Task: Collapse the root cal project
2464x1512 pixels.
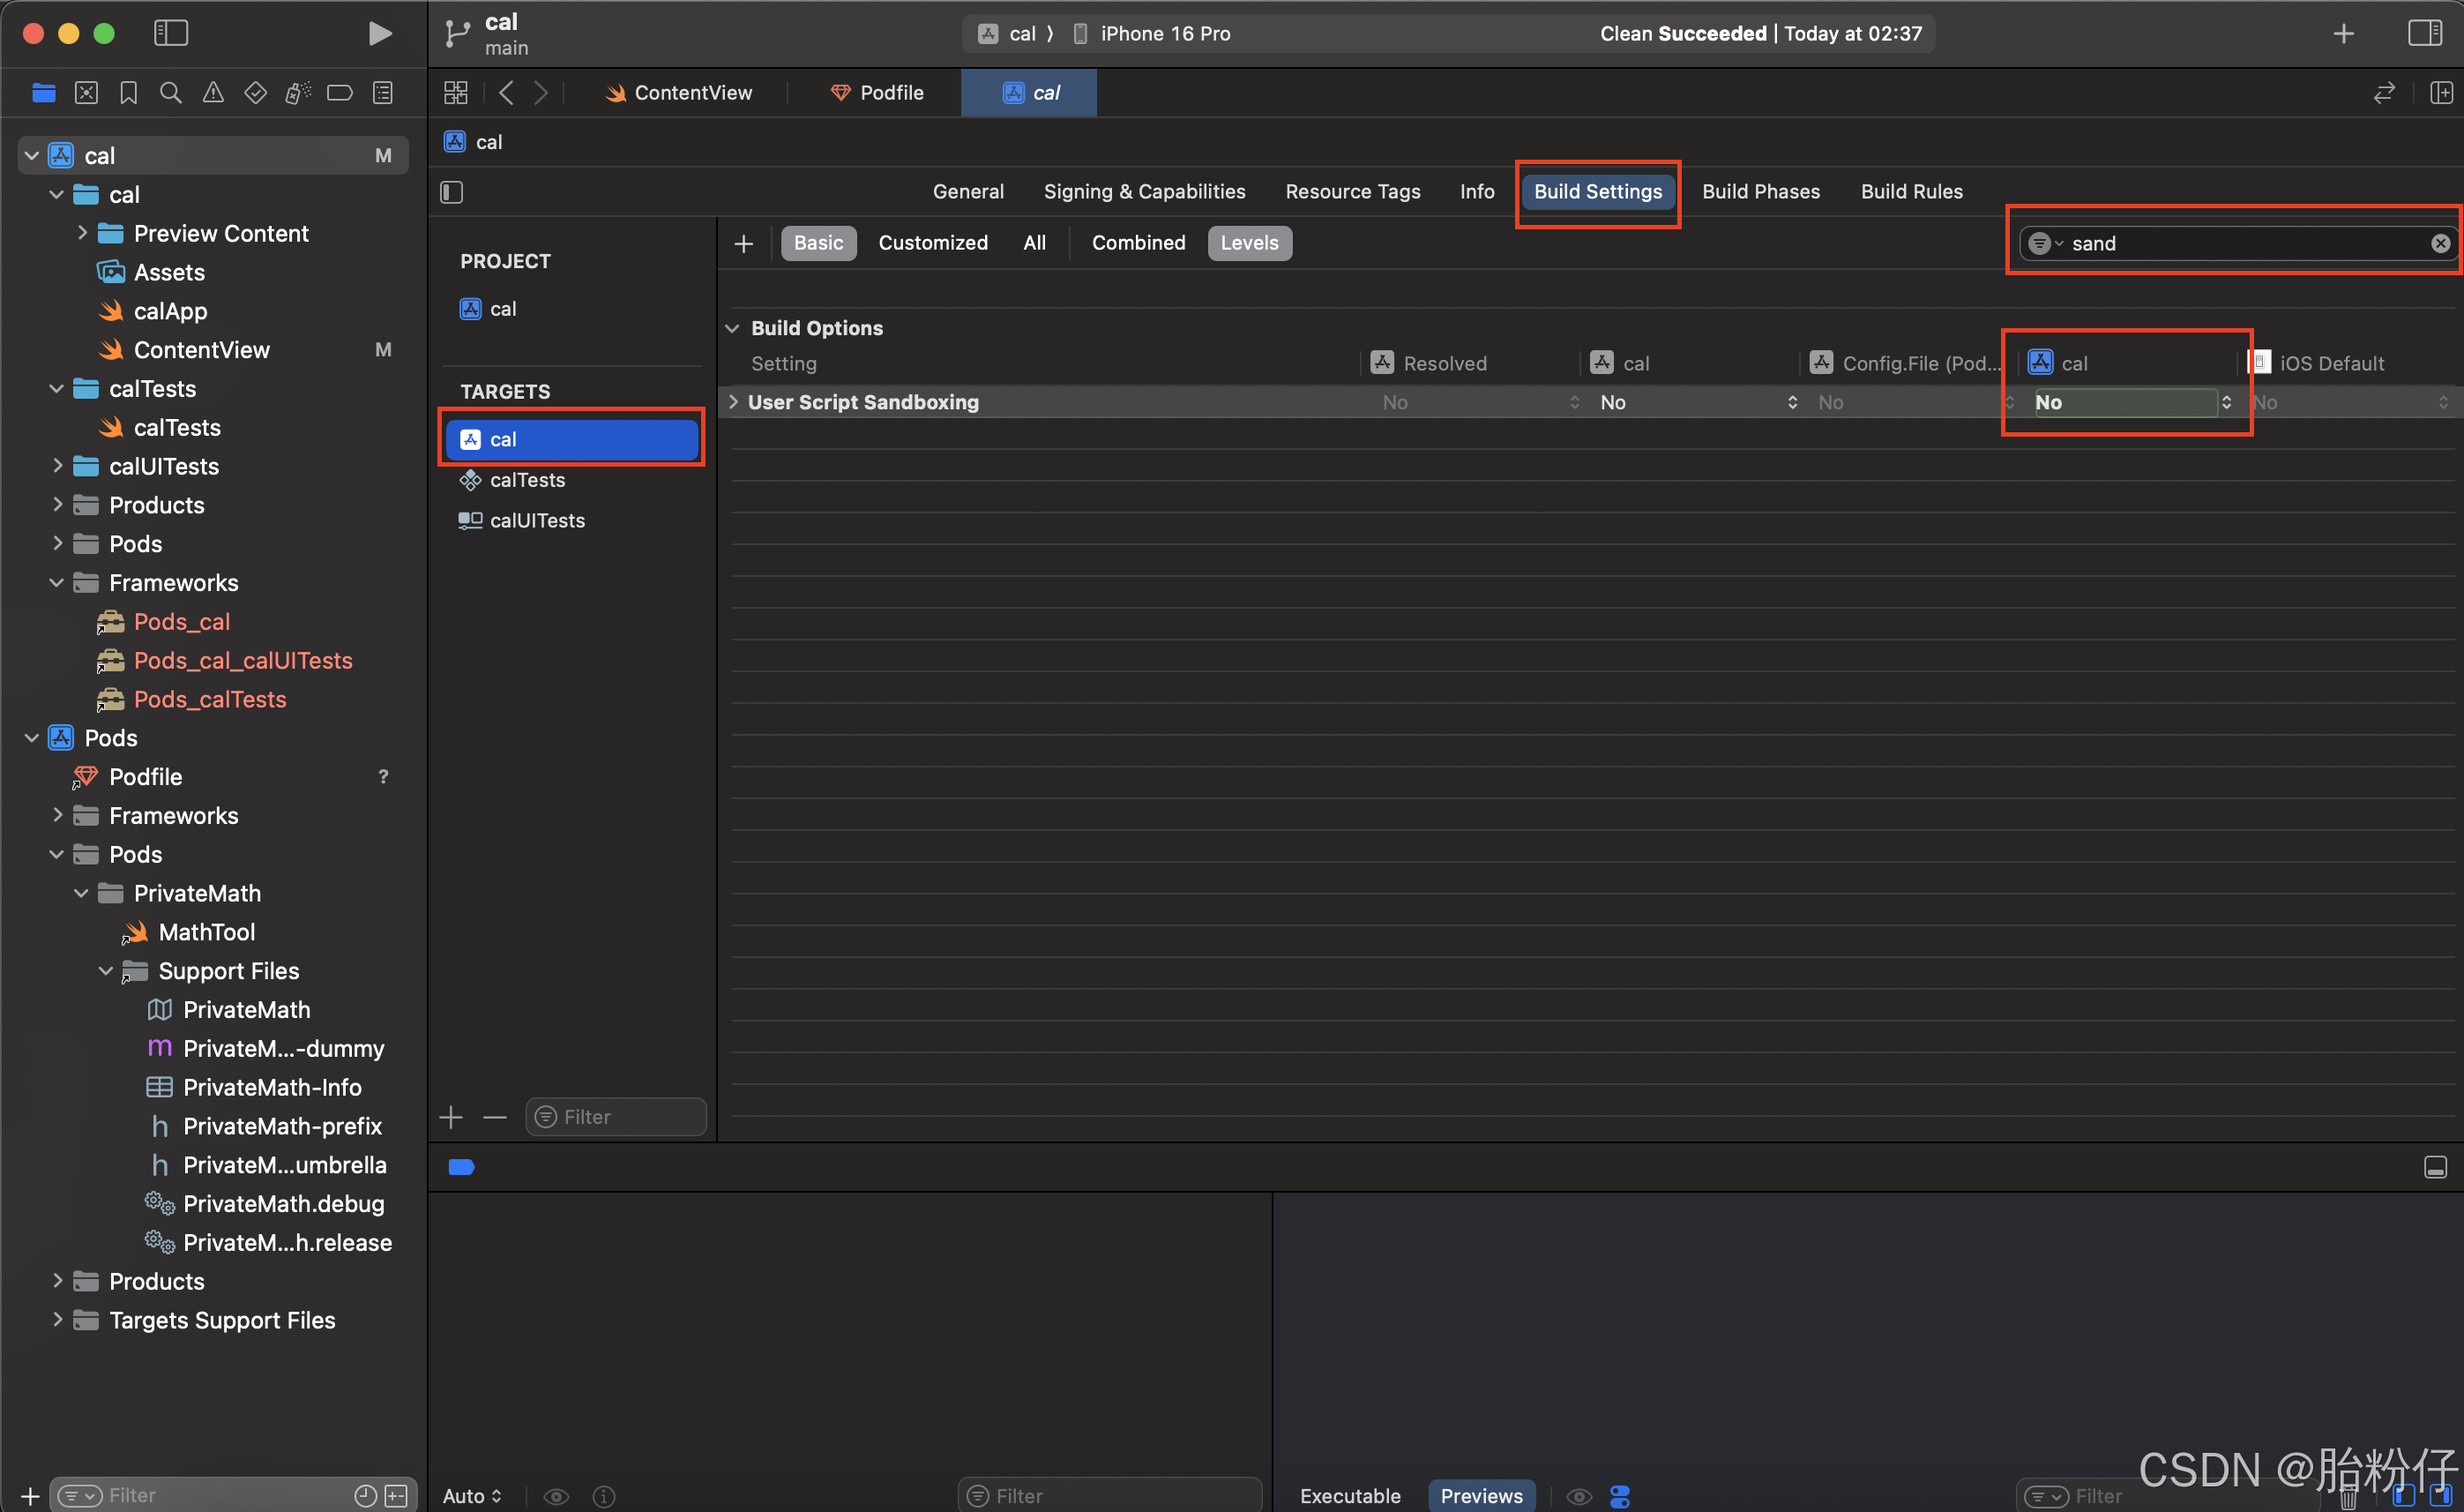Action: coord(31,155)
